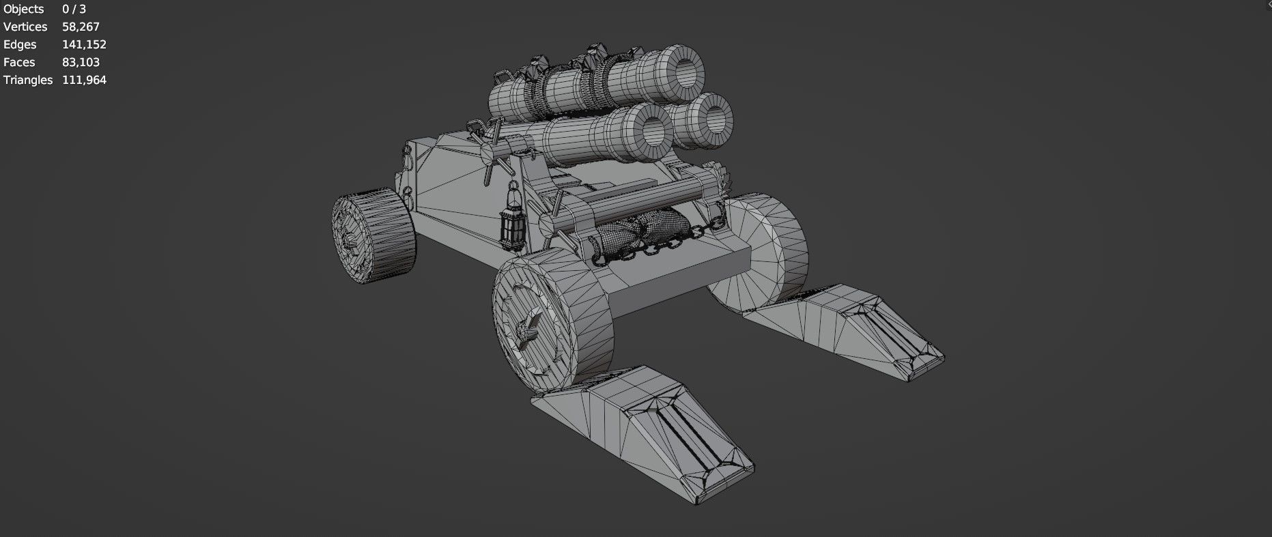1272x537 pixels.
Task: Click the faces value '83,103'
Action: (x=81, y=62)
